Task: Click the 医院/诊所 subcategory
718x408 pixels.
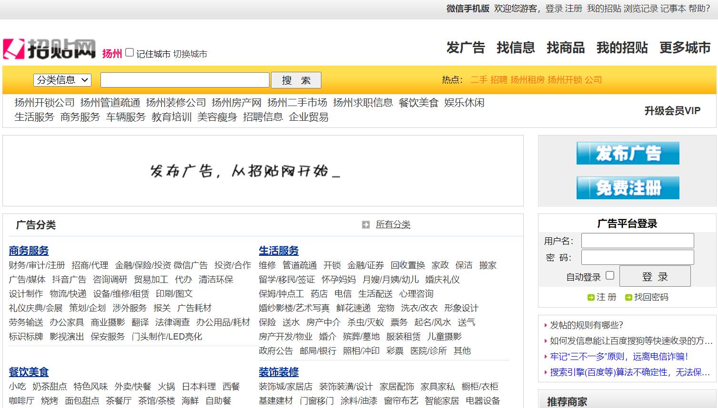Action: pyautogui.click(x=429, y=351)
